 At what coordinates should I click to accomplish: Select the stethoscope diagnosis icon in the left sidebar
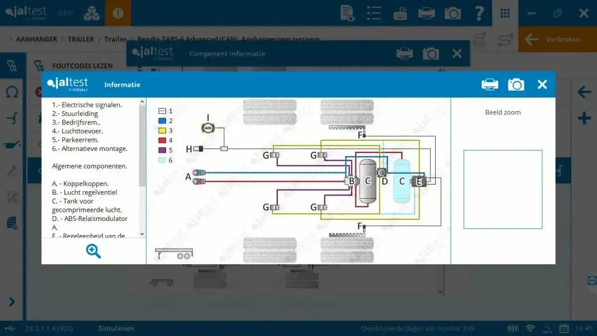(12, 65)
